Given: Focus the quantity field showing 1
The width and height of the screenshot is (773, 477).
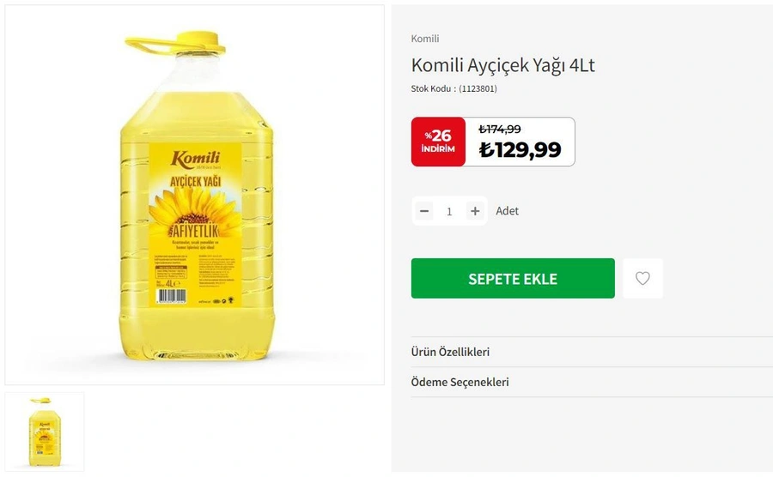Looking at the screenshot, I should point(449,211).
